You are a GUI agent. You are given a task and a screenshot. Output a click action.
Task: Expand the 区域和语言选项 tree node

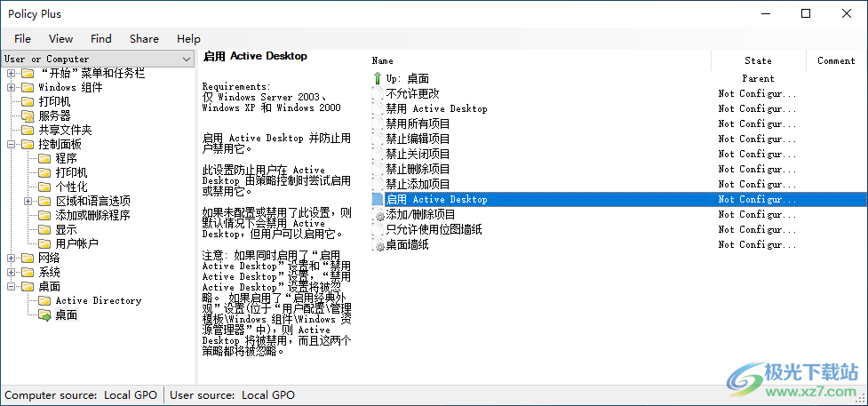(28, 201)
